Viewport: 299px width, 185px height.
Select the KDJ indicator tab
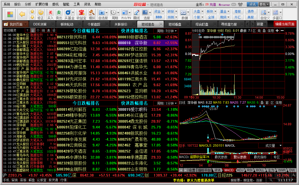[240, 170]
